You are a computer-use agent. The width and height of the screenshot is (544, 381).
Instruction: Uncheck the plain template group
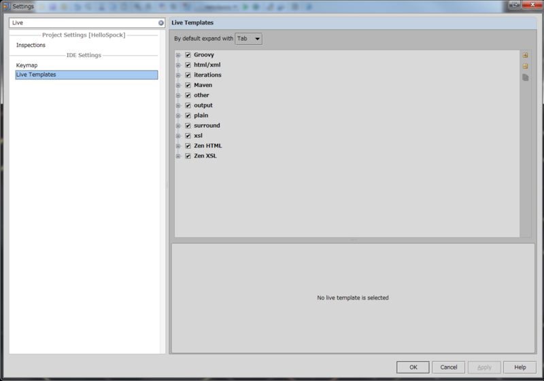coord(188,115)
